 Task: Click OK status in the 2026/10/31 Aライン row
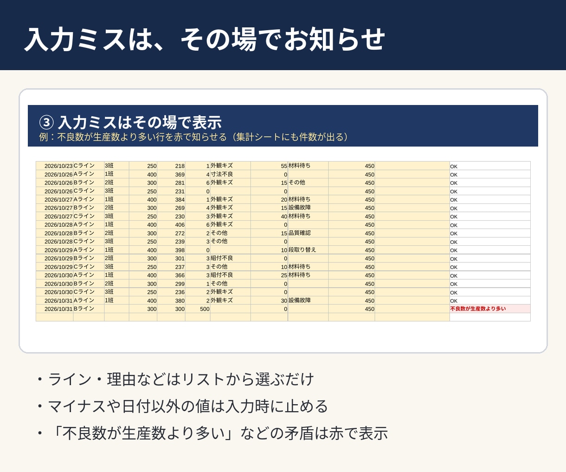click(x=490, y=300)
